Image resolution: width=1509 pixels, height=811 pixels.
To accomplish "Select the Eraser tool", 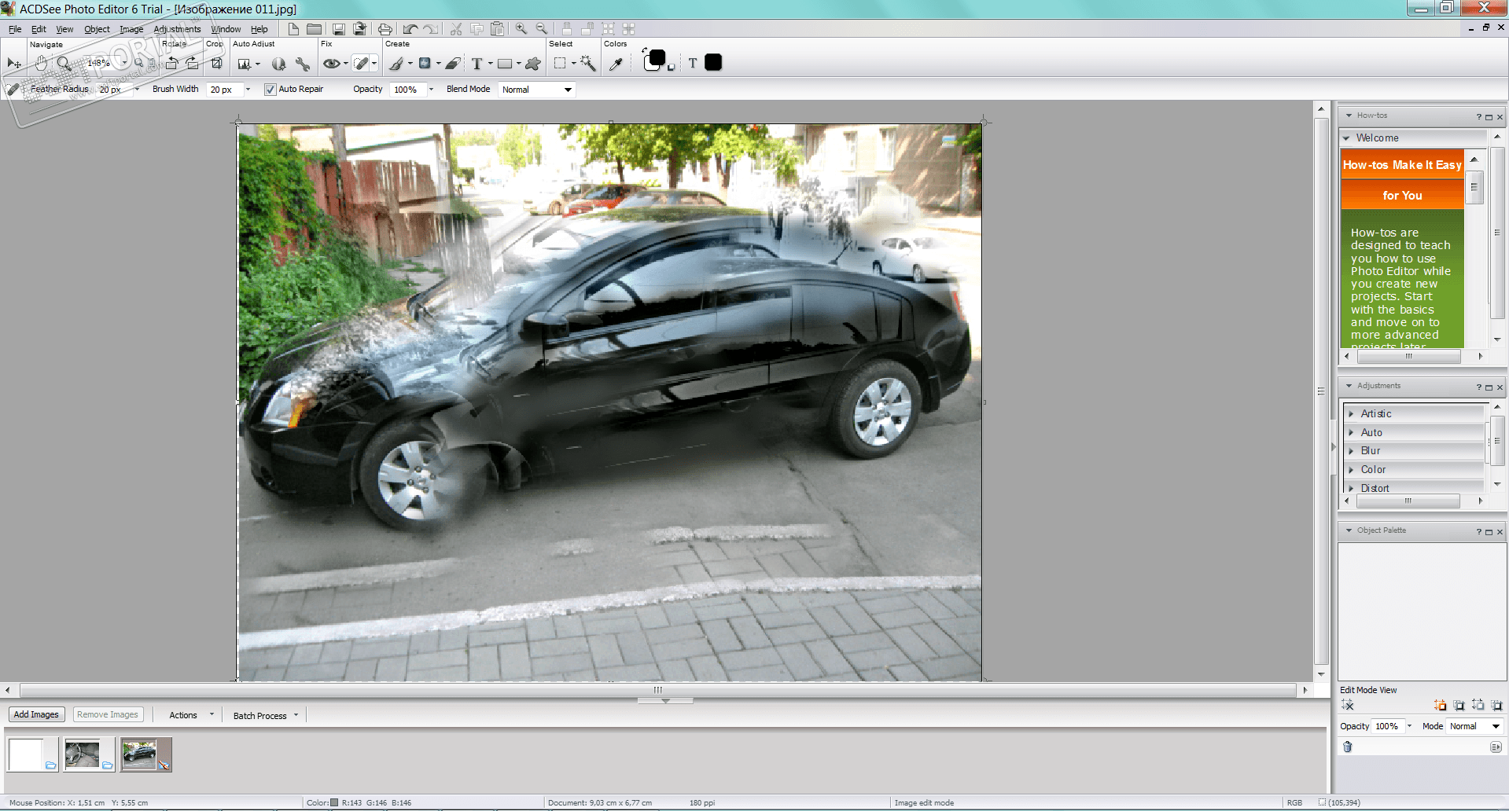I will (x=453, y=64).
